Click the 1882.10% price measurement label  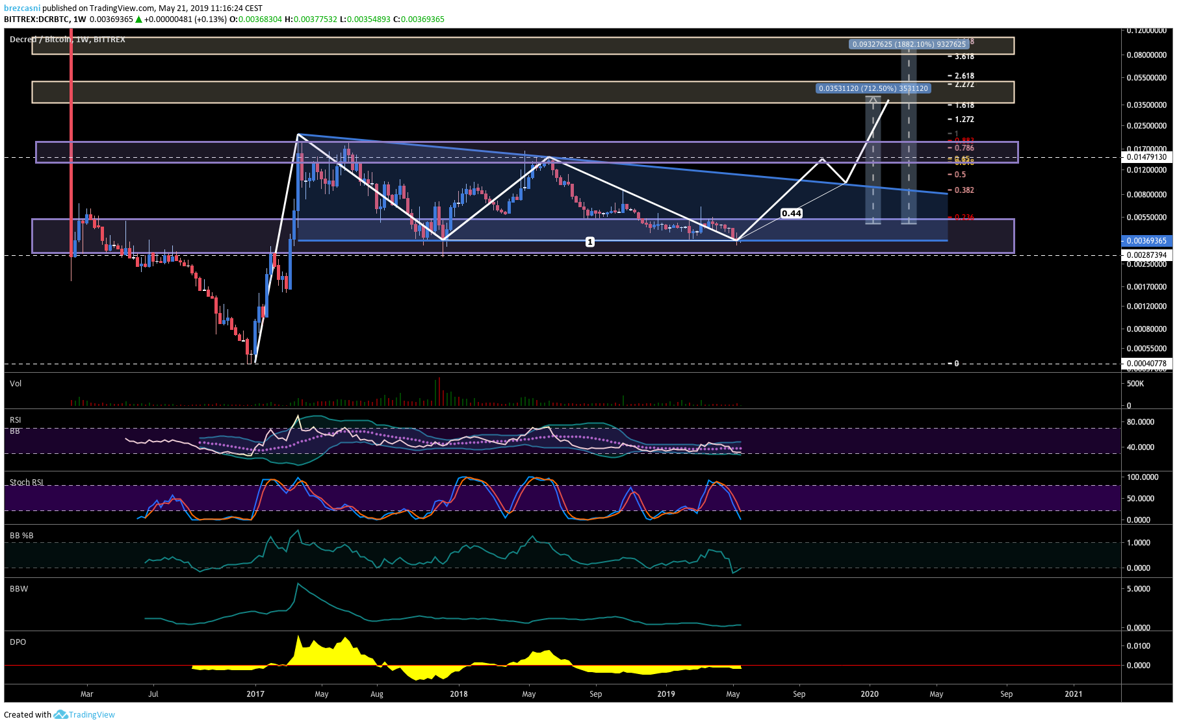tap(909, 44)
